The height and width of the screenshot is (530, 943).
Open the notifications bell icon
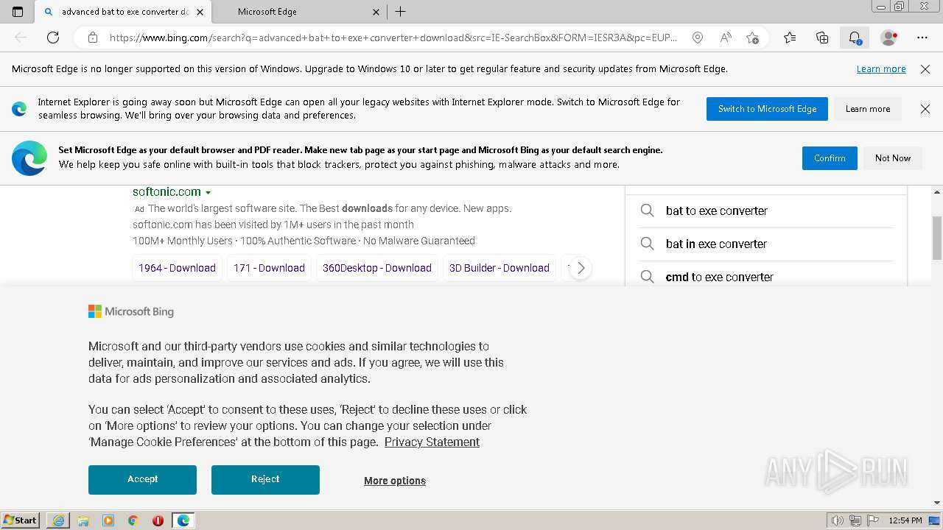(855, 38)
